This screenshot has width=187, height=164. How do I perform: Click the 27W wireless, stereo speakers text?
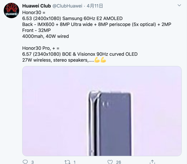coord(58,60)
